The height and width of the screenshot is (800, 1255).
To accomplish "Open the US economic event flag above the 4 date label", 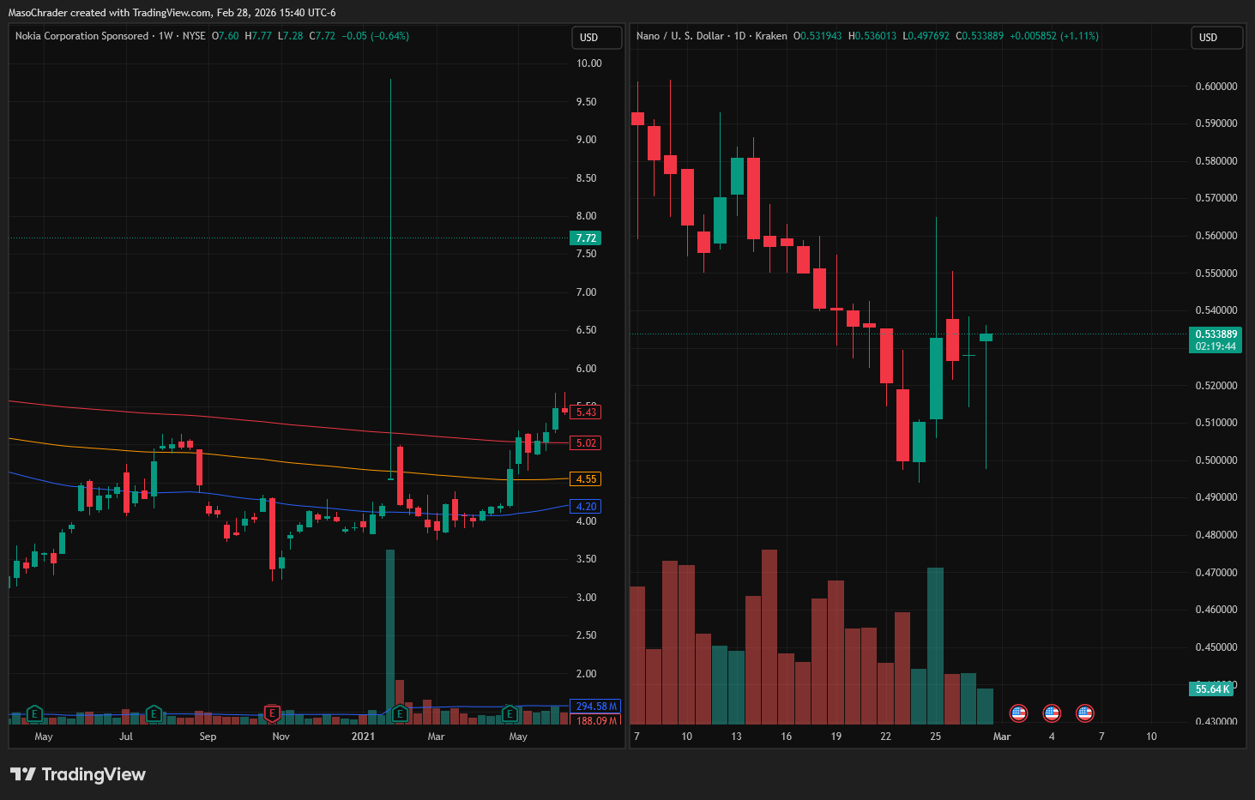I will (1052, 713).
